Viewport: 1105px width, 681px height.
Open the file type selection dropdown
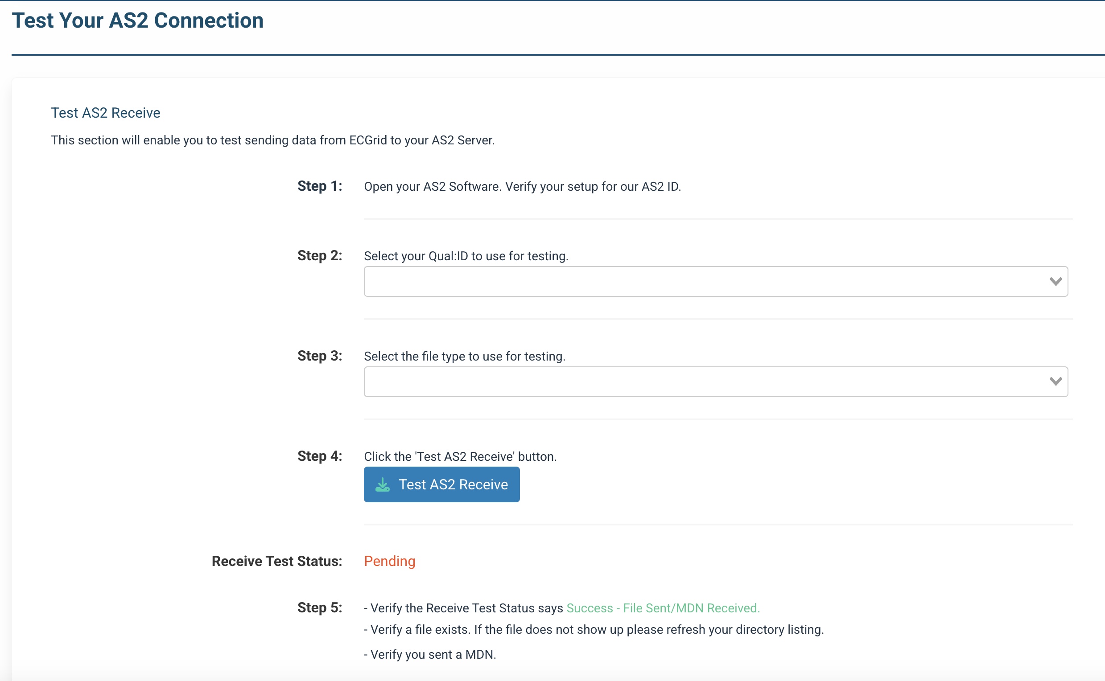pos(716,382)
